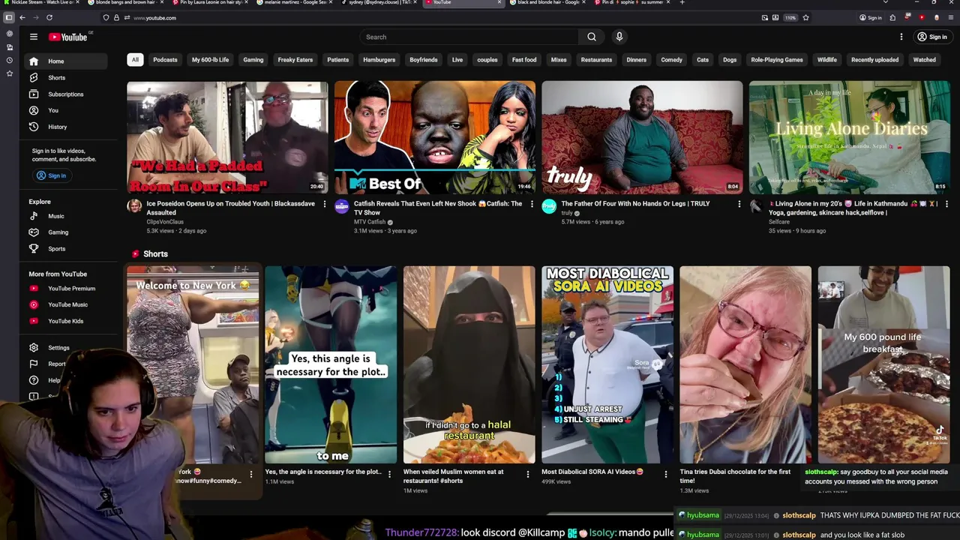Open the MTV Catfish channel avatar
The width and height of the screenshot is (960, 540).
[342, 206]
